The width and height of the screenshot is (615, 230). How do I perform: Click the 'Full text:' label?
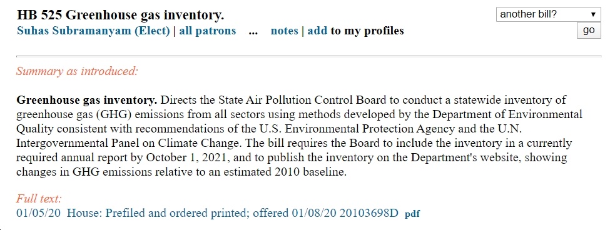point(39,199)
